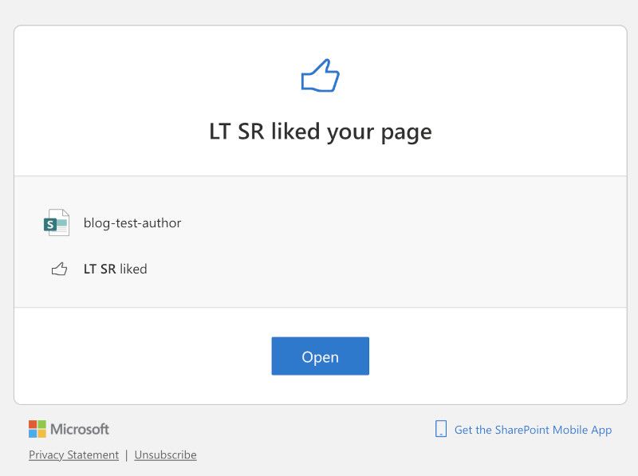This screenshot has width=638, height=476.
Task: Click the word 'page' in the heading
Action: (406, 132)
